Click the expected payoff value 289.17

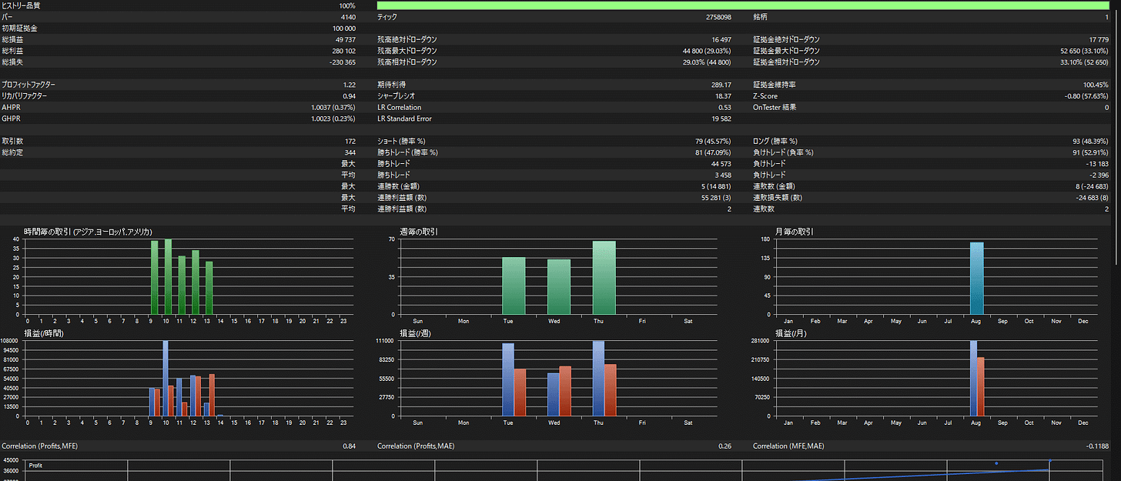pyautogui.click(x=722, y=85)
